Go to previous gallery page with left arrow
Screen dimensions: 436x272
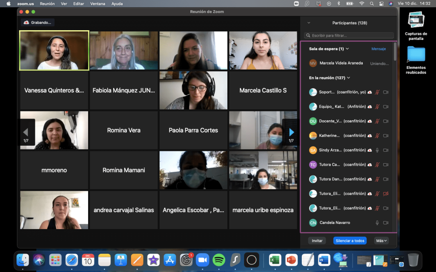[26, 133]
